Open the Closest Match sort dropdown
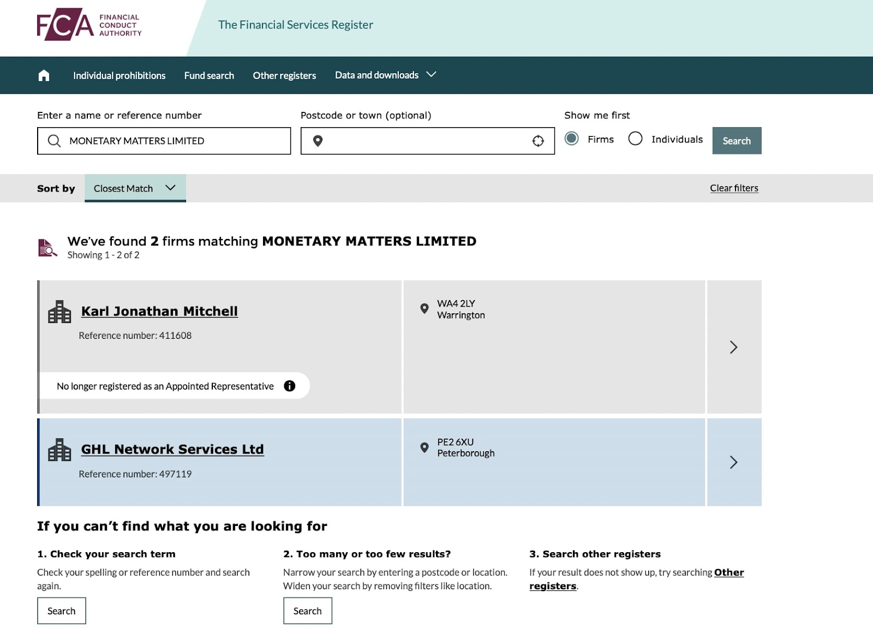The image size is (873, 640). (135, 188)
